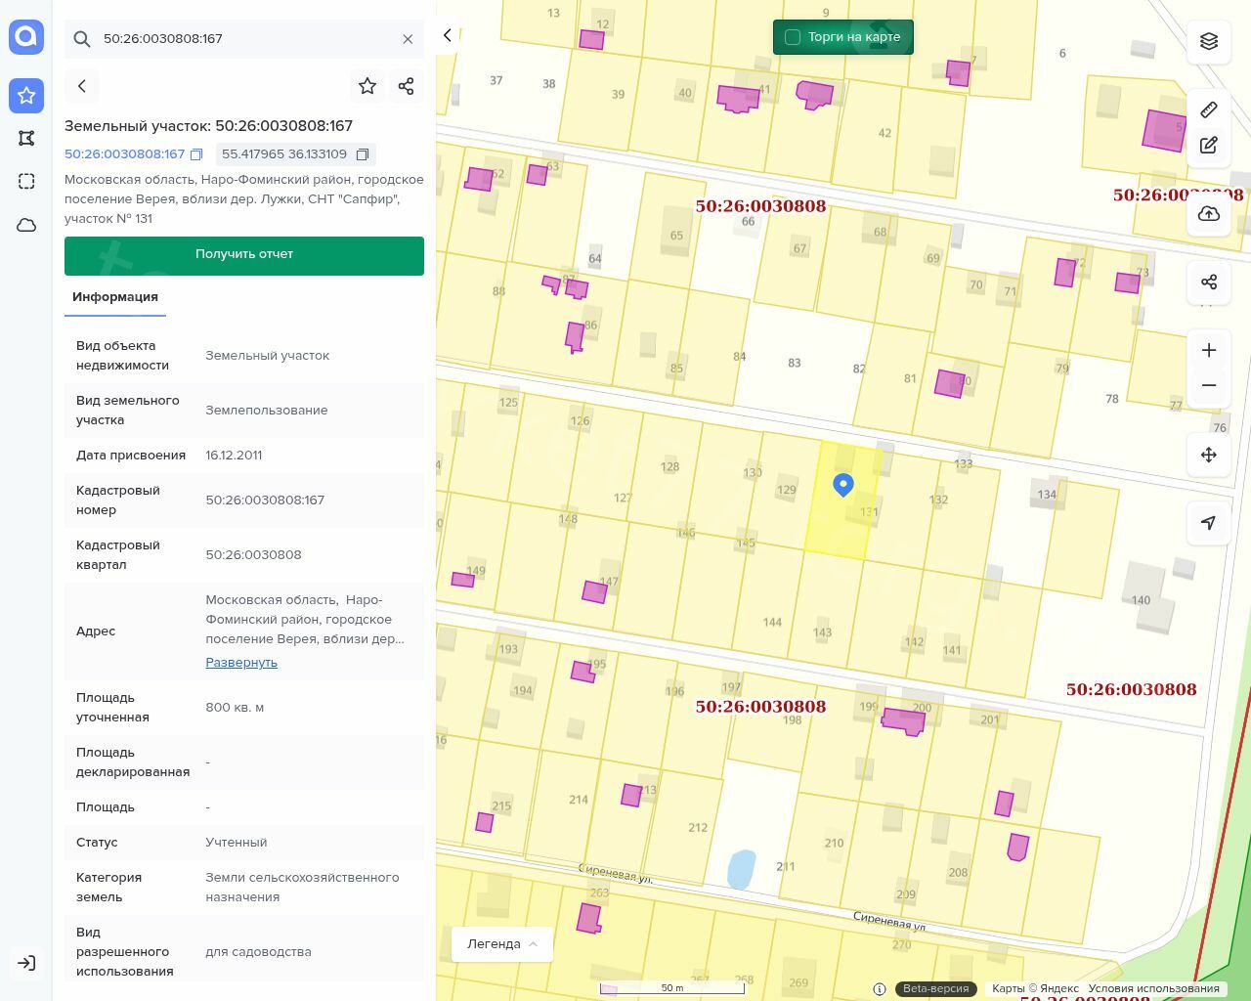Add parcel to favorites with star icon

(x=367, y=86)
